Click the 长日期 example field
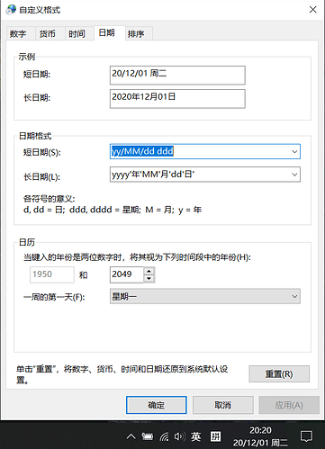 pyautogui.click(x=177, y=99)
